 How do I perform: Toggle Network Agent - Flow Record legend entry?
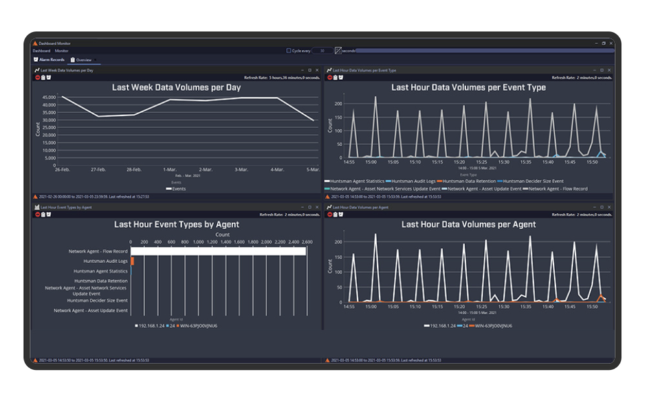point(555,189)
